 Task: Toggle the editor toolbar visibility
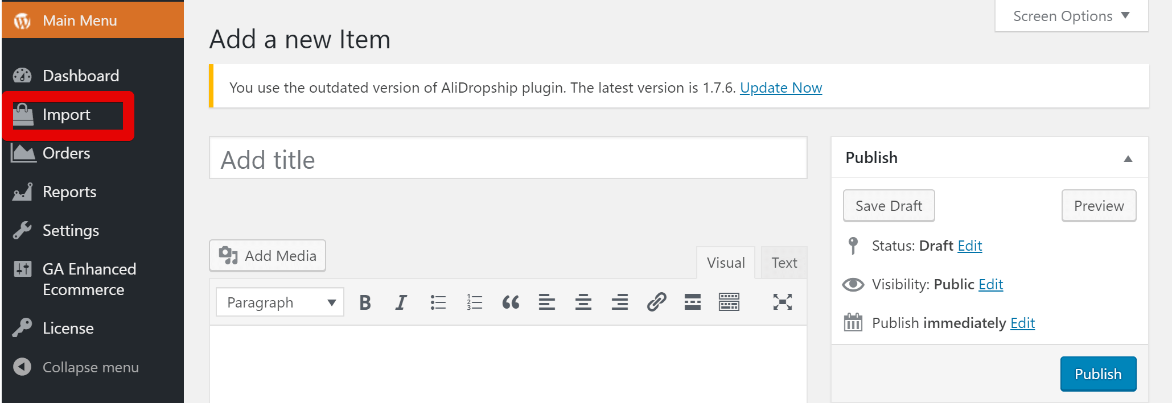[729, 302]
